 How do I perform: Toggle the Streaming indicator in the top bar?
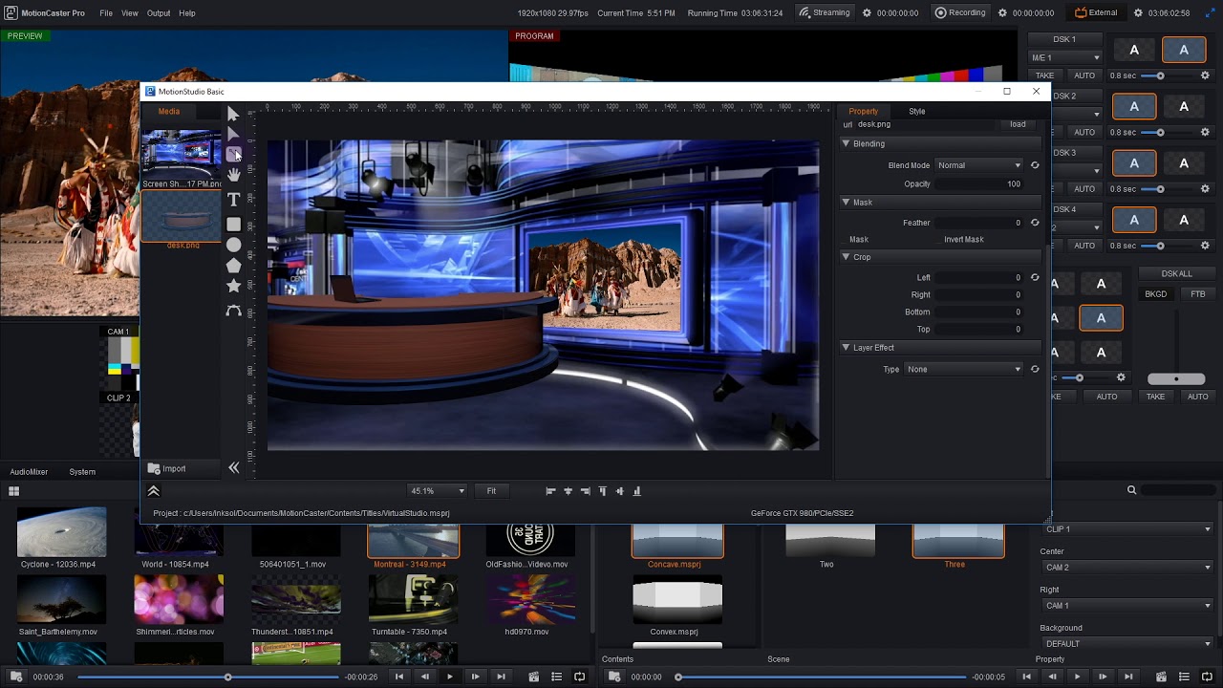pos(824,12)
